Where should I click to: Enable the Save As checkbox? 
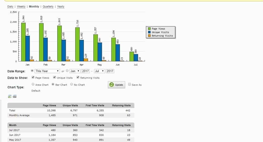point(129,85)
